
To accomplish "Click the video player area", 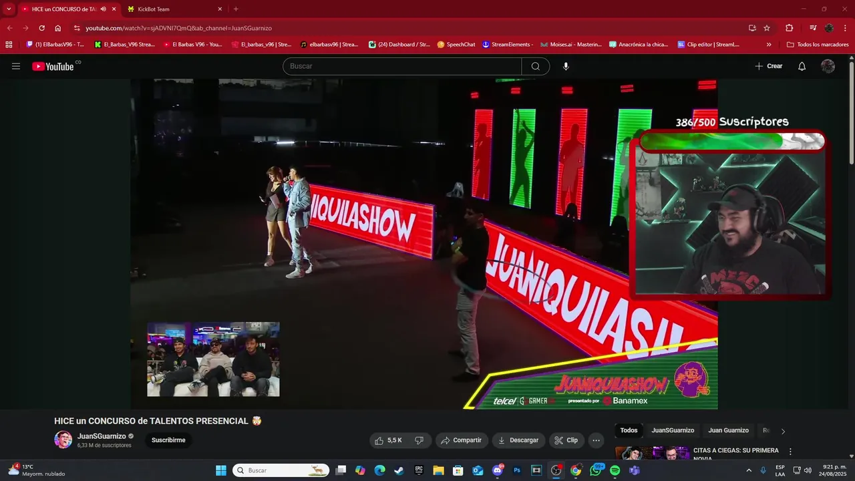I will click(423, 244).
